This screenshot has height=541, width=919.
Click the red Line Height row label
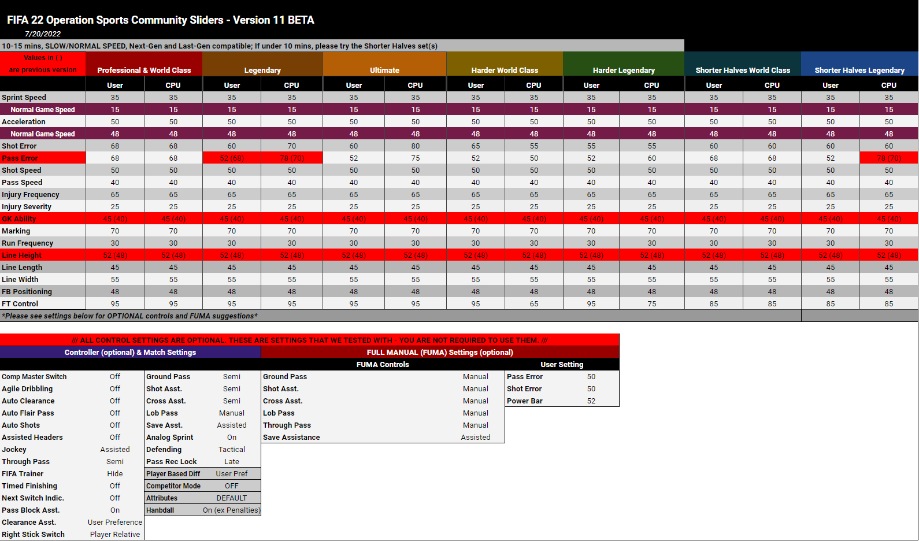pyautogui.click(x=22, y=255)
